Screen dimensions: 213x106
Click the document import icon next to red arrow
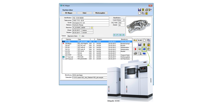pyautogui.click(x=140, y=49)
